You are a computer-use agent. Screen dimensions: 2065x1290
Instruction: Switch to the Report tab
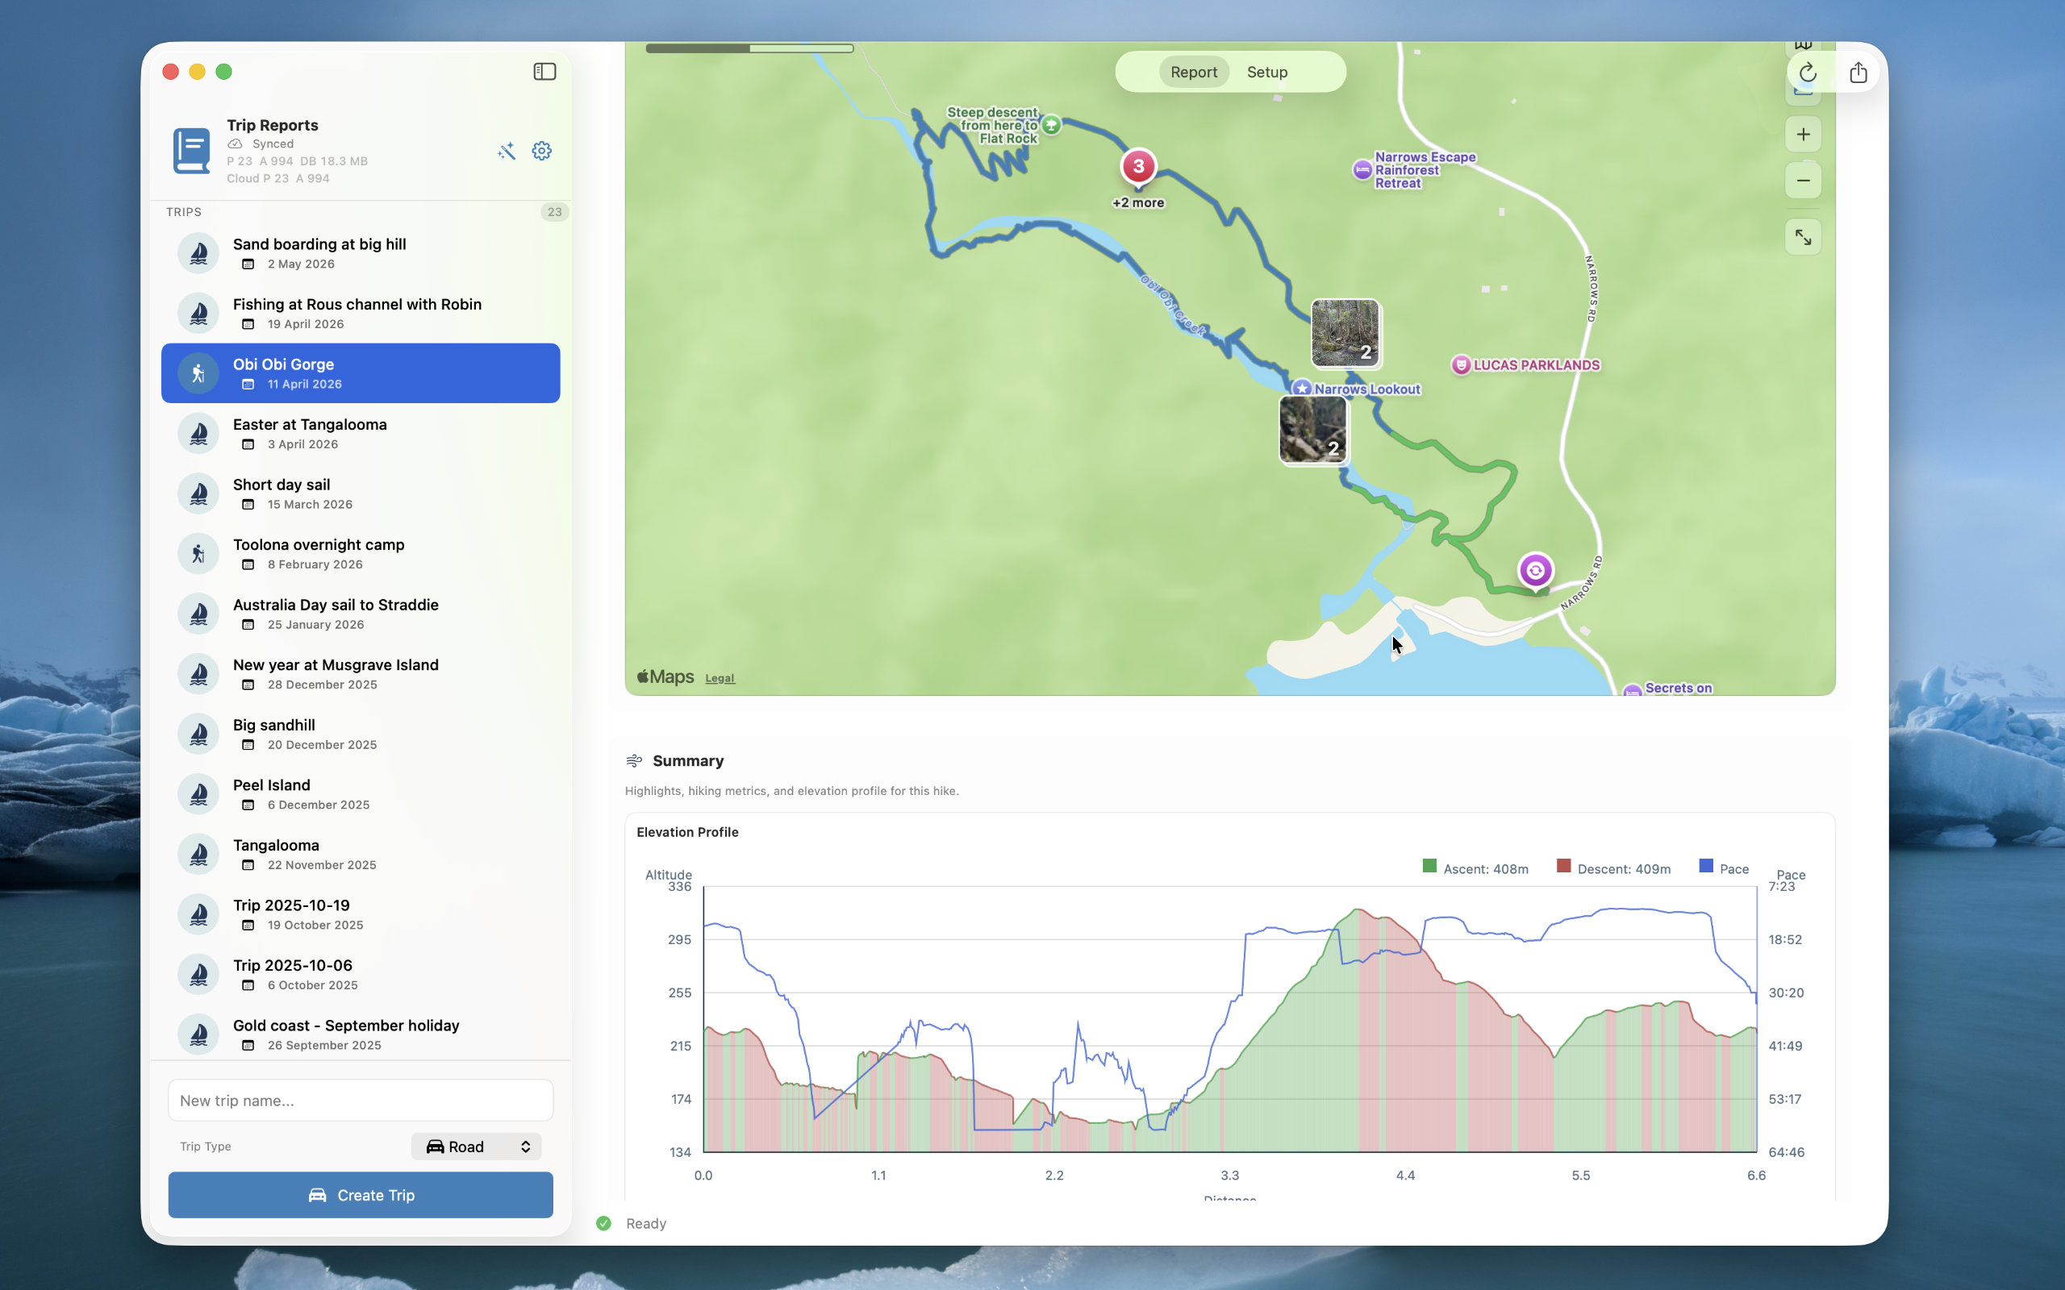(1194, 73)
